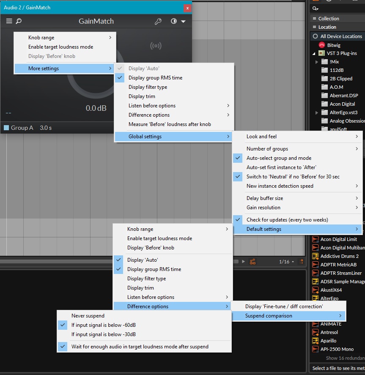This screenshot has width=365, height=375.
Task: Click the 3.0 s RMS time value
Action: (46, 128)
